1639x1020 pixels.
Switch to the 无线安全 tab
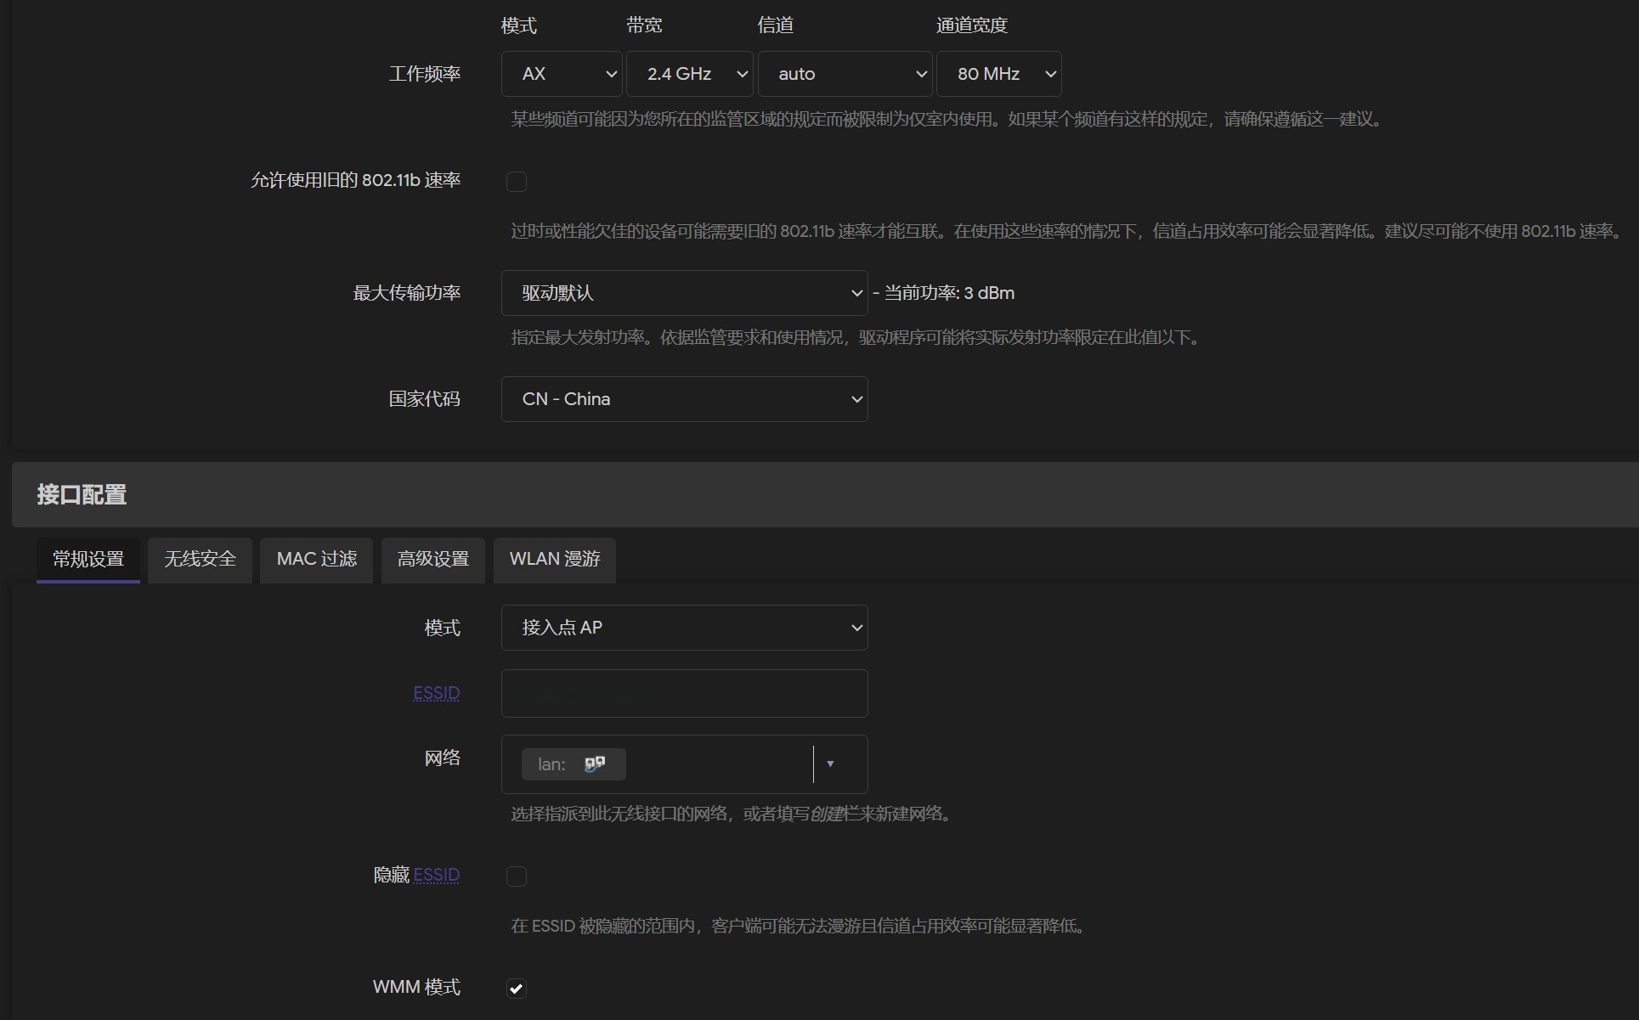click(199, 560)
